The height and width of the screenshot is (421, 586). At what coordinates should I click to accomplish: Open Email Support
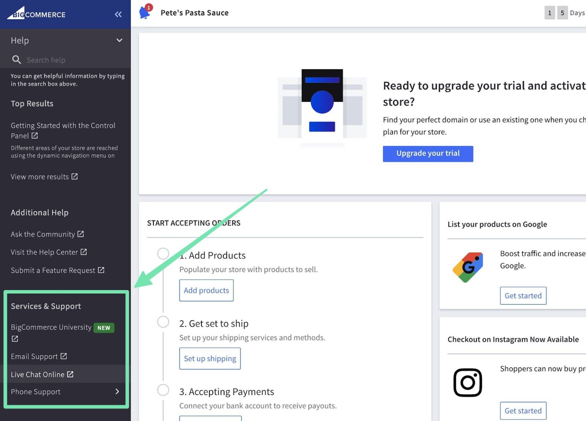pyautogui.click(x=34, y=357)
